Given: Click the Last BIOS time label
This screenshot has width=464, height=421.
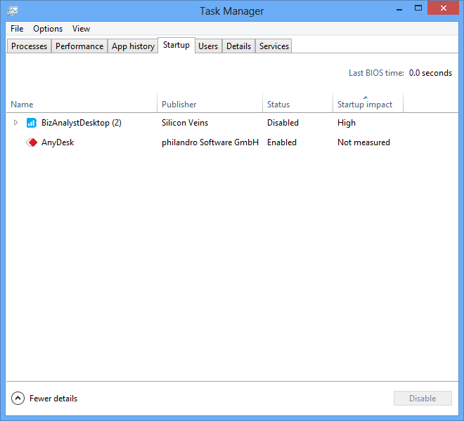Looking at the screenshot, I should coord(376,73).
